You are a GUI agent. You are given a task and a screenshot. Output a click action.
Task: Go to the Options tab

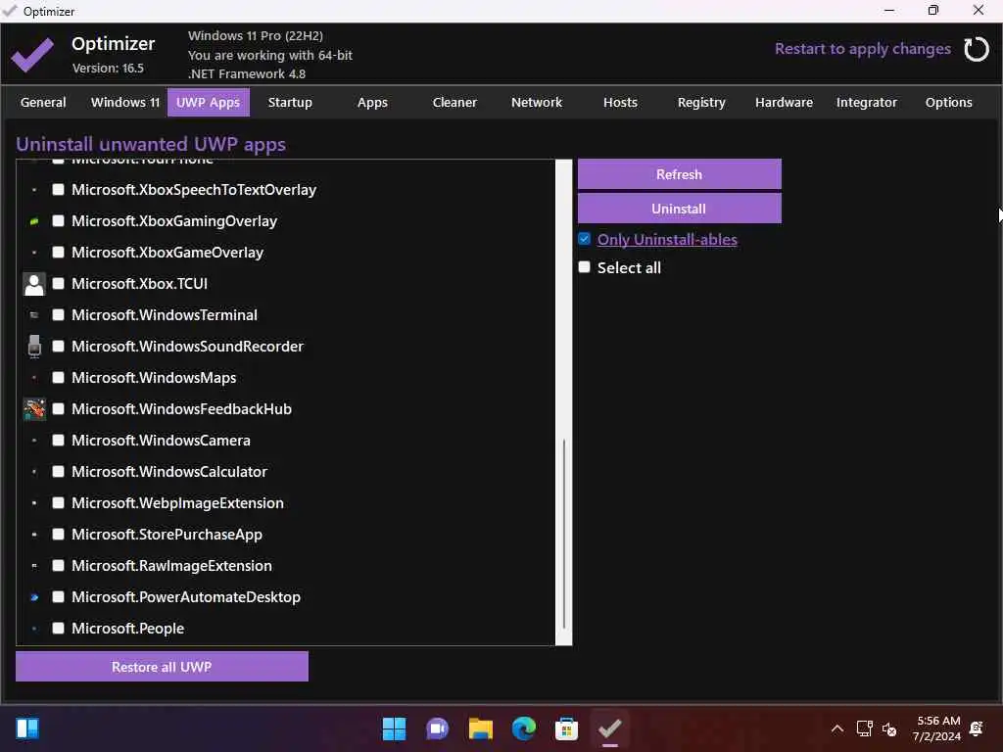click(x=948, y=102)
